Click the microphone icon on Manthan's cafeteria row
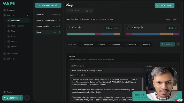This screenshot has height=103, width=184. click(x=59, y=20)
